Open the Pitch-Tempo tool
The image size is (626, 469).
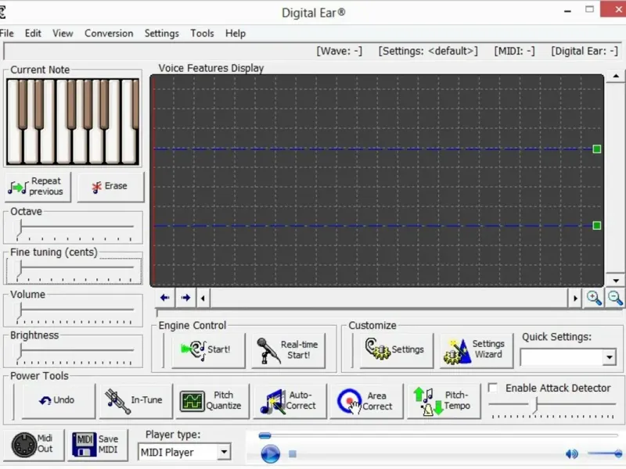444,400
